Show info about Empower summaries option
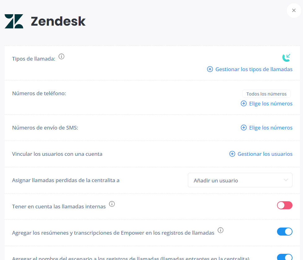 220,230
